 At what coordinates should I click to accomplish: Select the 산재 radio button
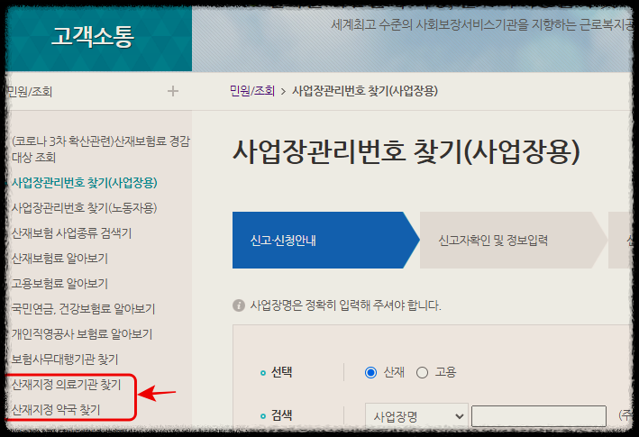370,372
